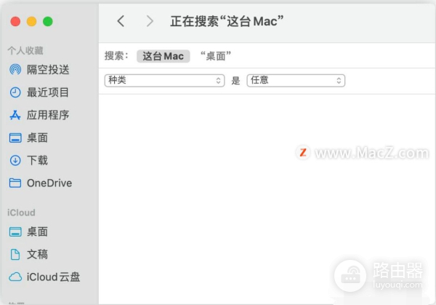Open 最近项目 in the sidebar
Image resolution: width=436 pixels, height=305 pixels.
[48, 92]
